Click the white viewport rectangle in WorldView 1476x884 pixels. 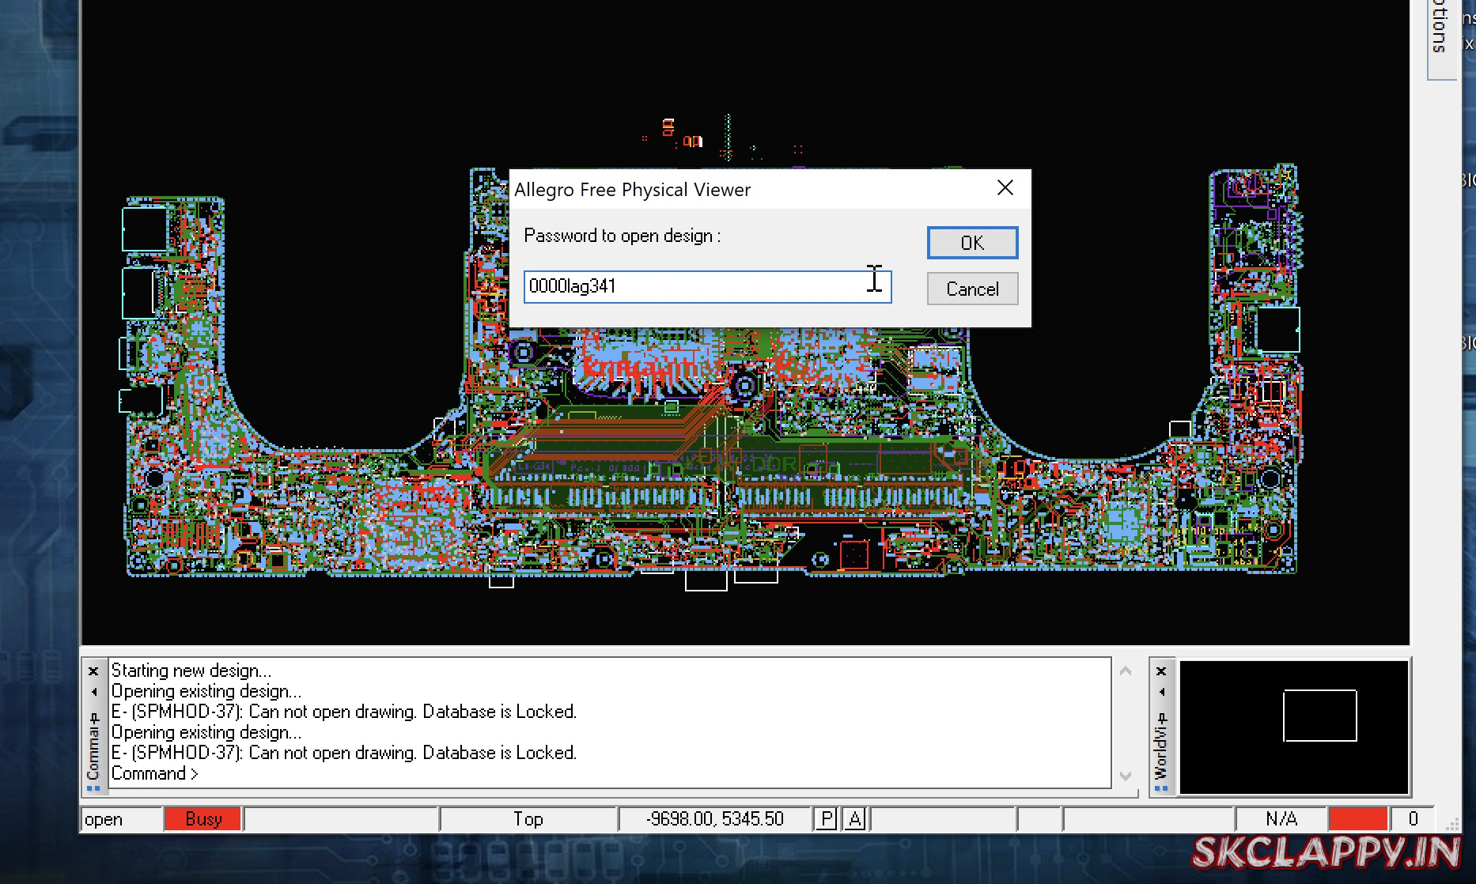(x=1319, y=716)
